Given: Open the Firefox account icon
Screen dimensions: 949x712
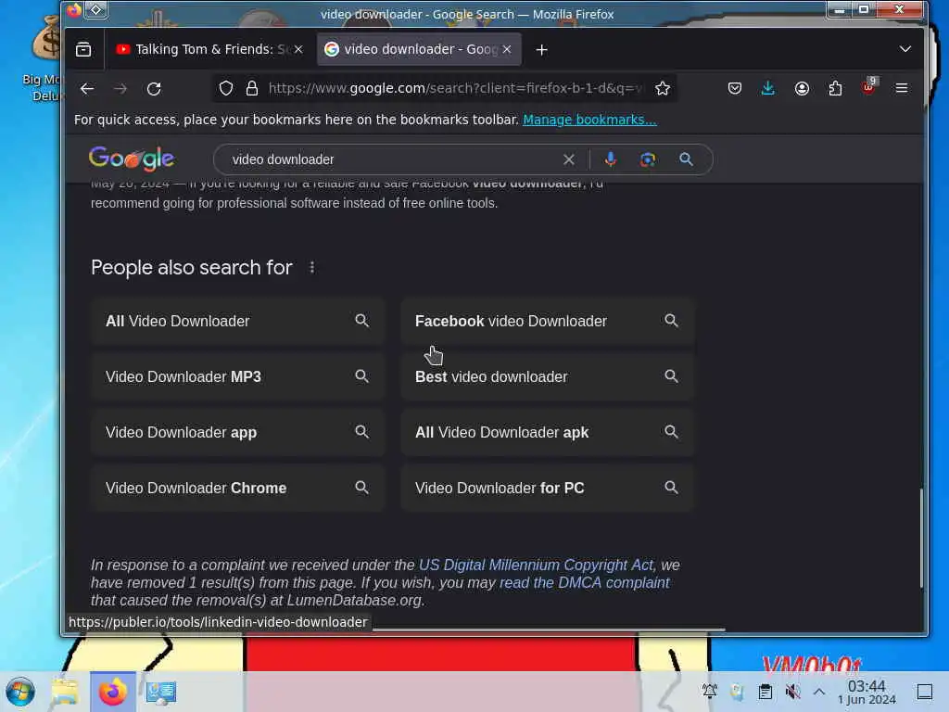Looking at the screenshot, I should point(802,88).
